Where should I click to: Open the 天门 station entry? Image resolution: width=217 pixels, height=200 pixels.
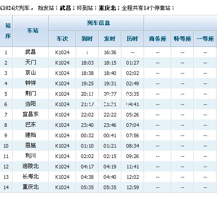[30, 62]
